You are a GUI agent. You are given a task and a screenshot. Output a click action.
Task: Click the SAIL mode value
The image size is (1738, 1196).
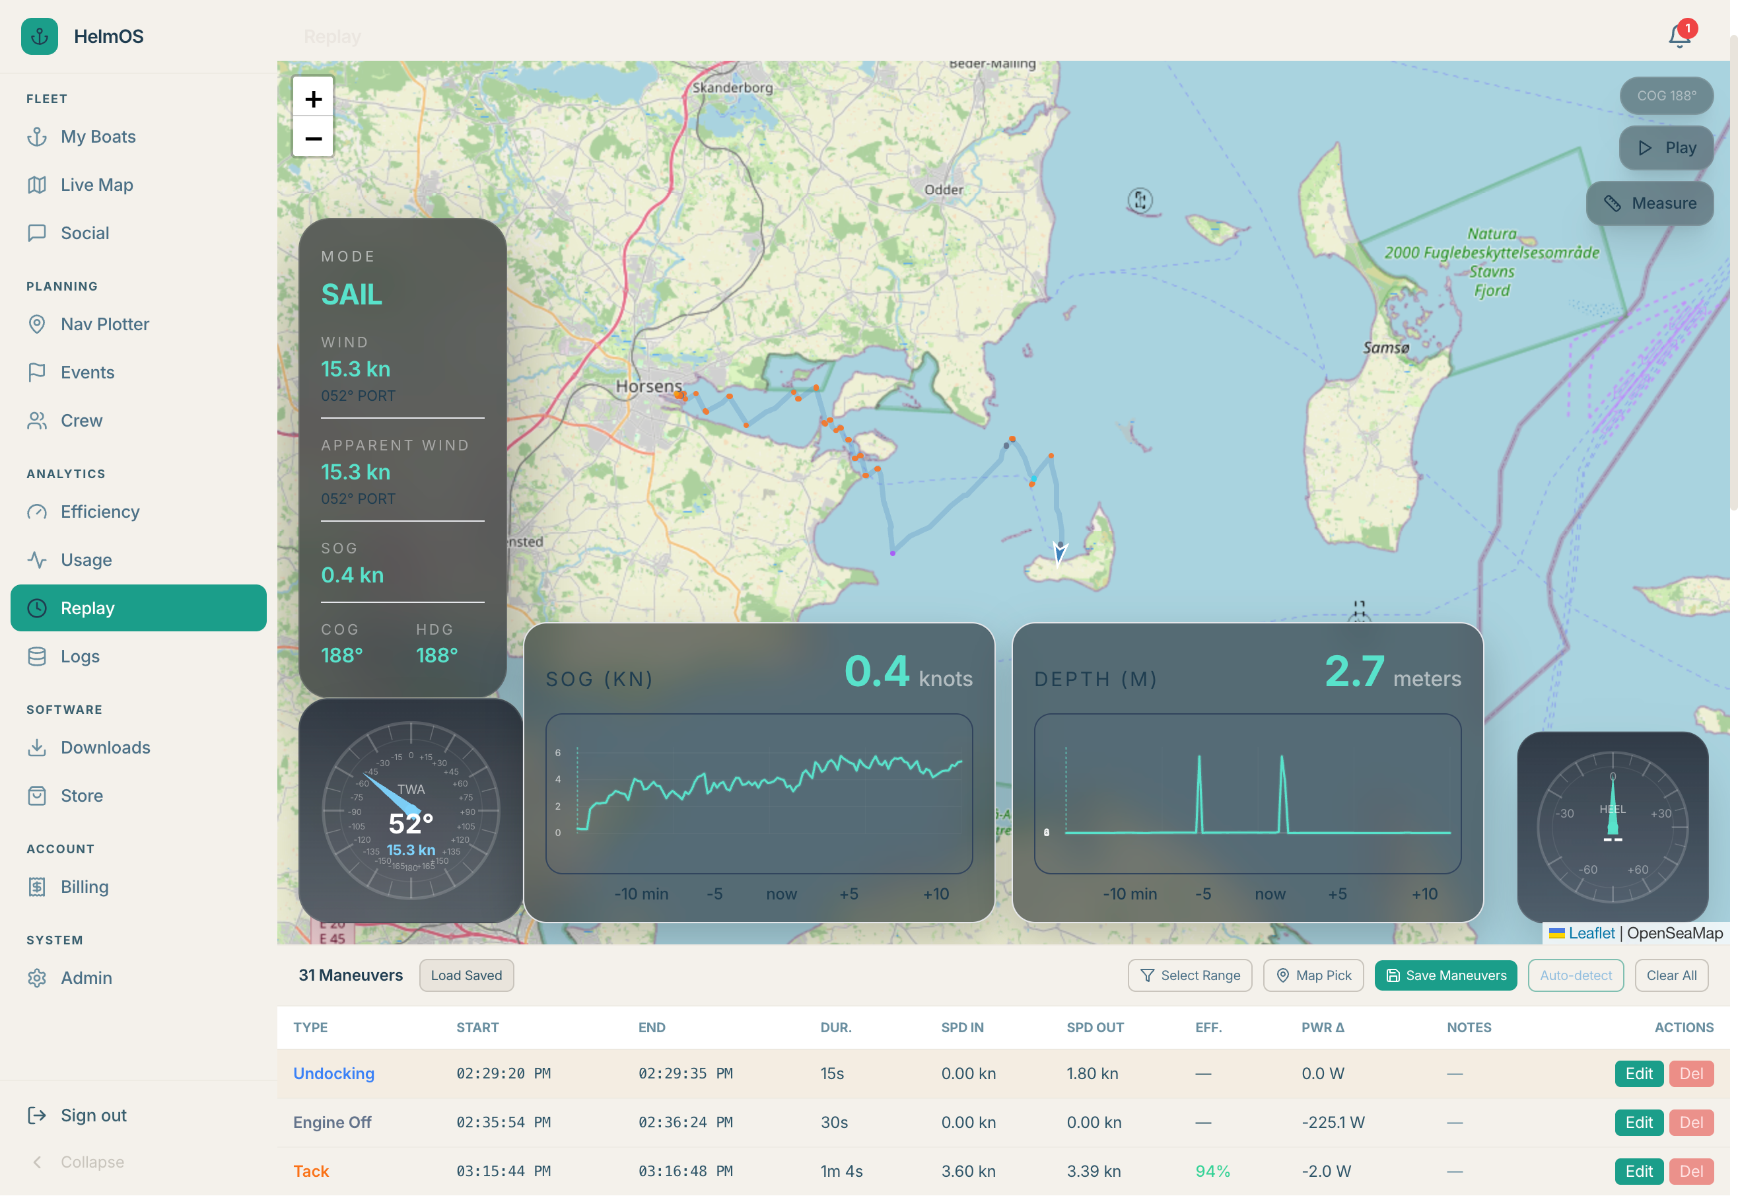(351, 295)
